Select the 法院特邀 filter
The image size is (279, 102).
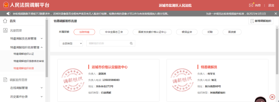[x=84, y=32]
